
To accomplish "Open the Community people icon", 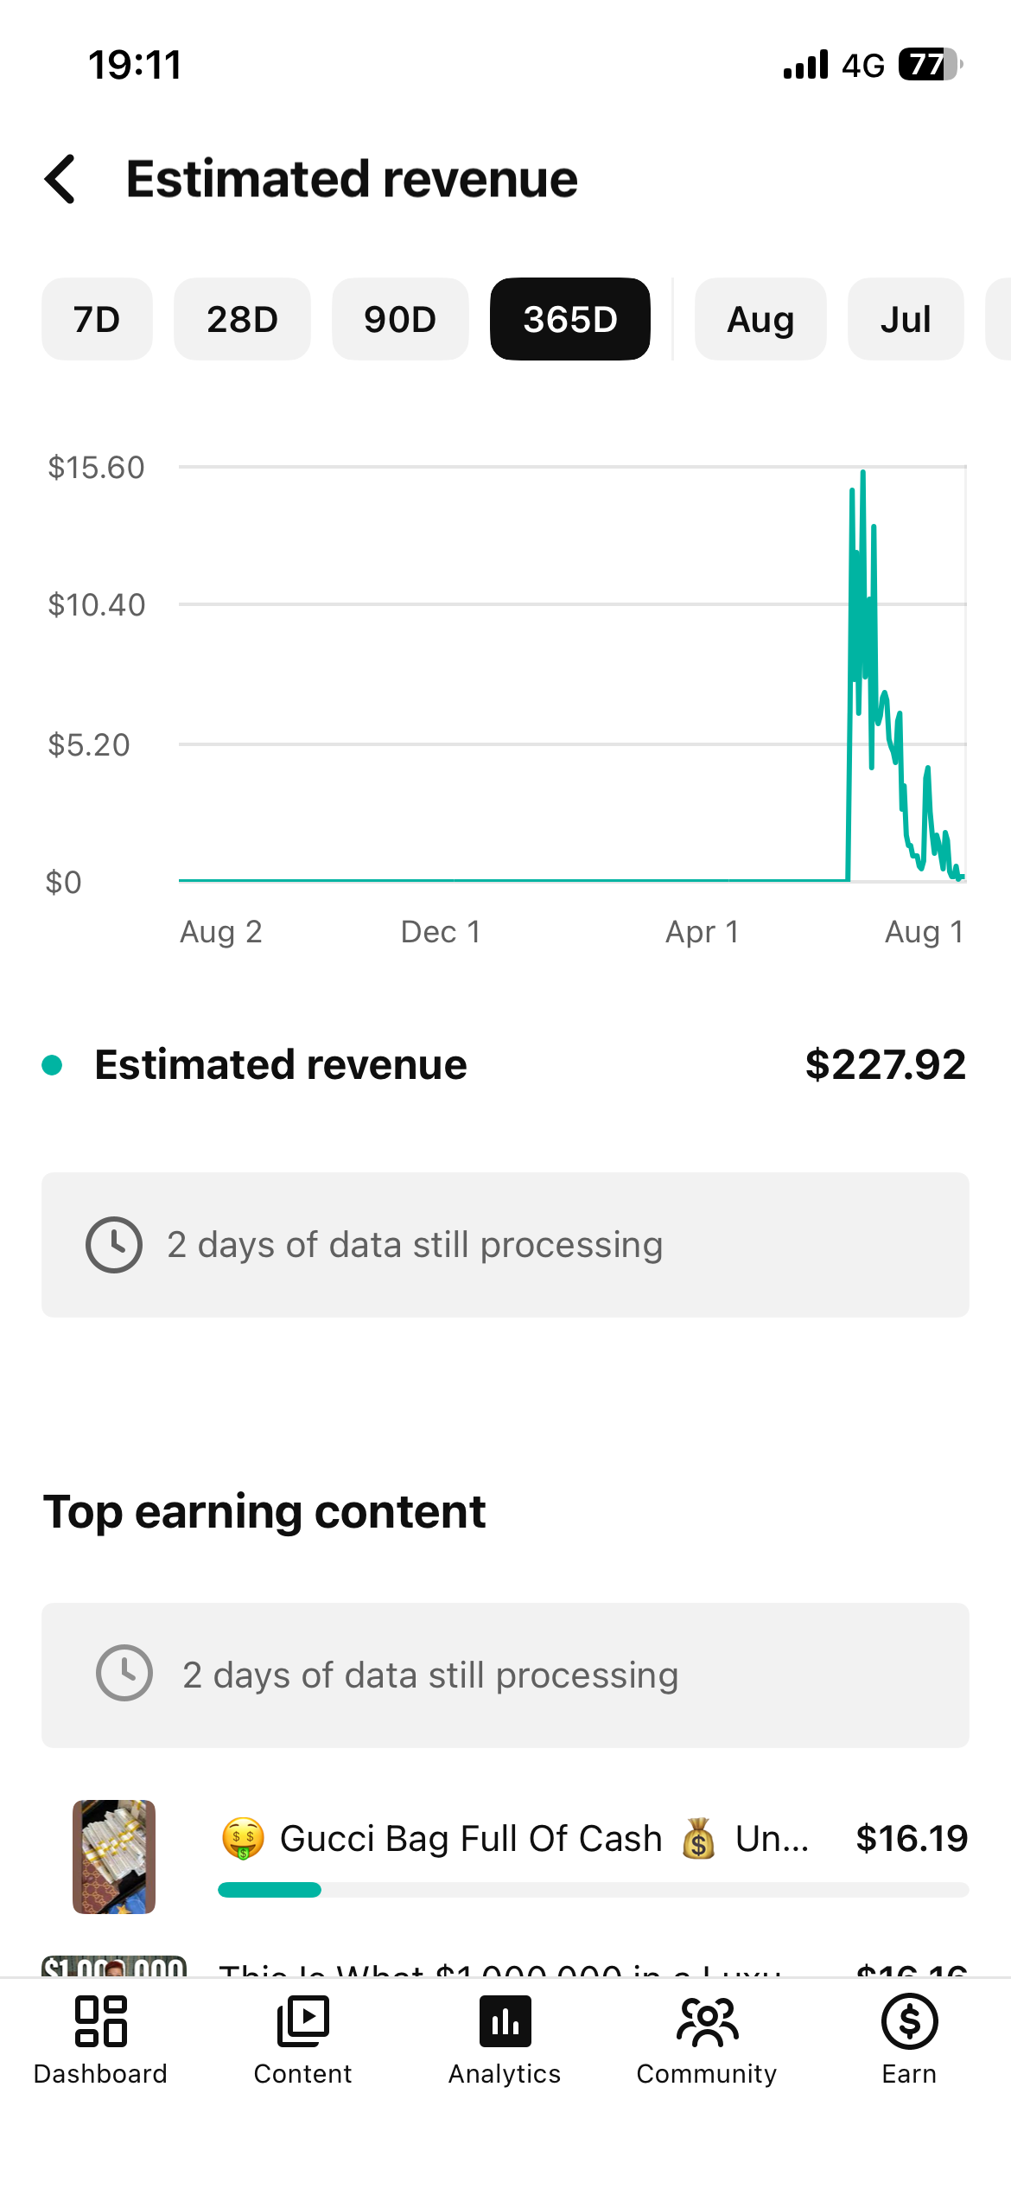I will tap(707, 2021).
